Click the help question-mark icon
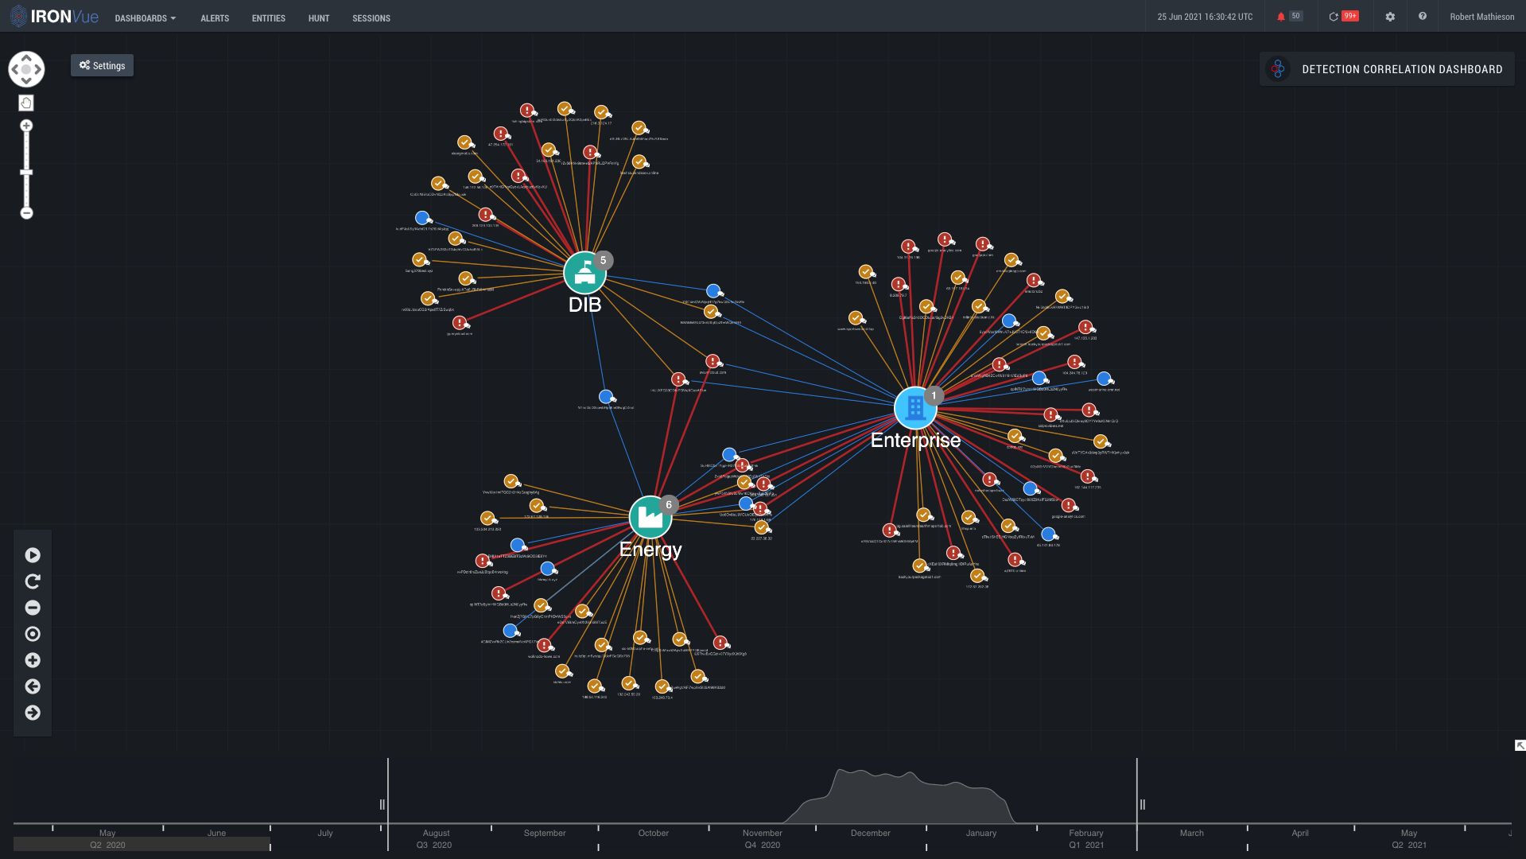The height and width of the screenshot is (859, 1526). pos(1423,16)
